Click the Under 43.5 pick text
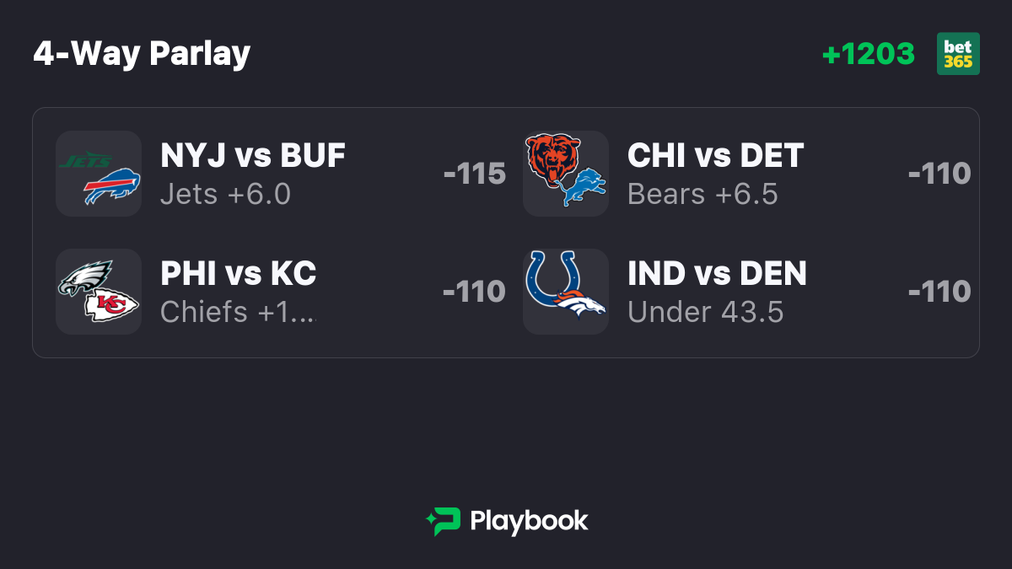Image resolution: width=1012 pixels, height=569 pixels. [706, 313]
